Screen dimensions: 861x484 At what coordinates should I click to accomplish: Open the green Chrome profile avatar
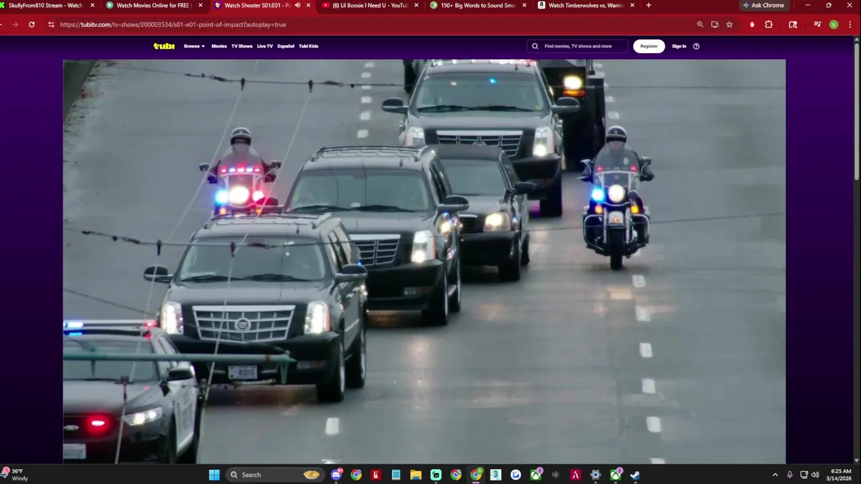(x=833, y=24)
